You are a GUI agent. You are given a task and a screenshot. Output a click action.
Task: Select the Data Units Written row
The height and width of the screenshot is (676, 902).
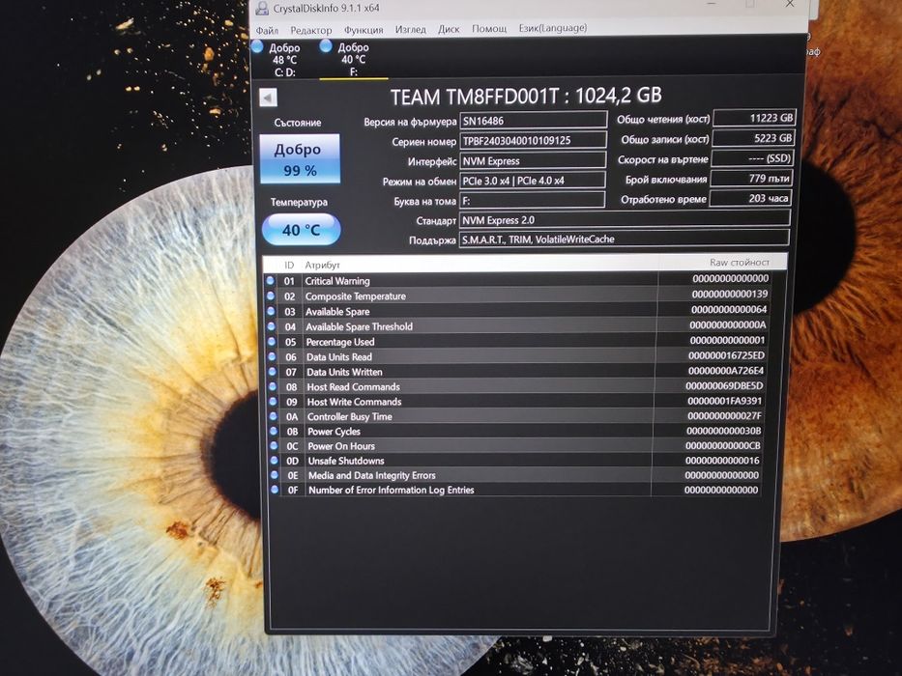518,372
